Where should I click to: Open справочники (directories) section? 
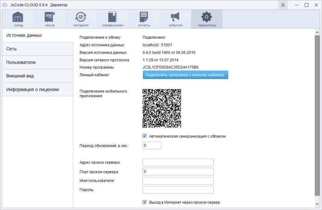pos(112,19)
